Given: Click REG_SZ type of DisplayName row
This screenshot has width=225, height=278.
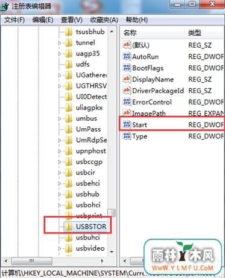Looking at the screenshot, I should [200, 79].
